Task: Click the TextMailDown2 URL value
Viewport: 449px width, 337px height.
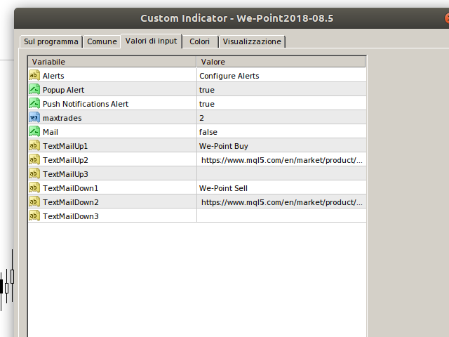Action: tap(281, 202)
